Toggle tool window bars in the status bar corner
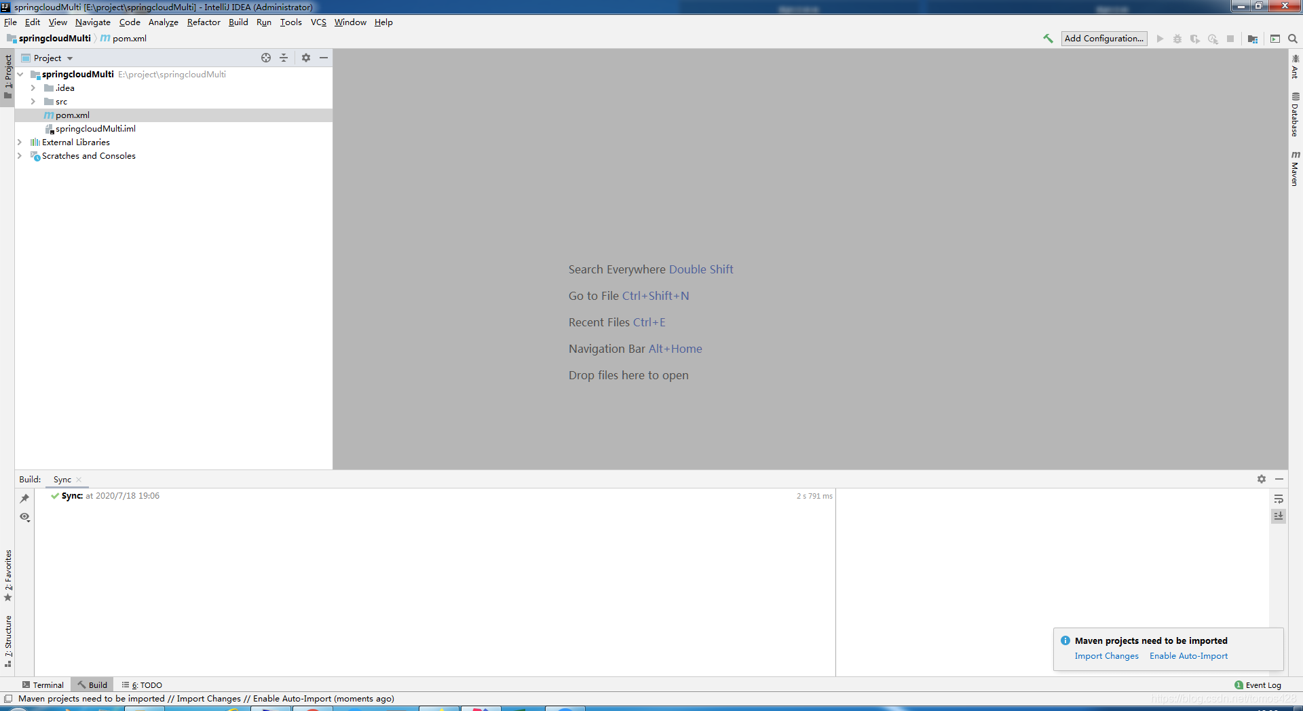The width and height of the screenshot is (1303, 711). pyautogui.click(x=8, y=699)
